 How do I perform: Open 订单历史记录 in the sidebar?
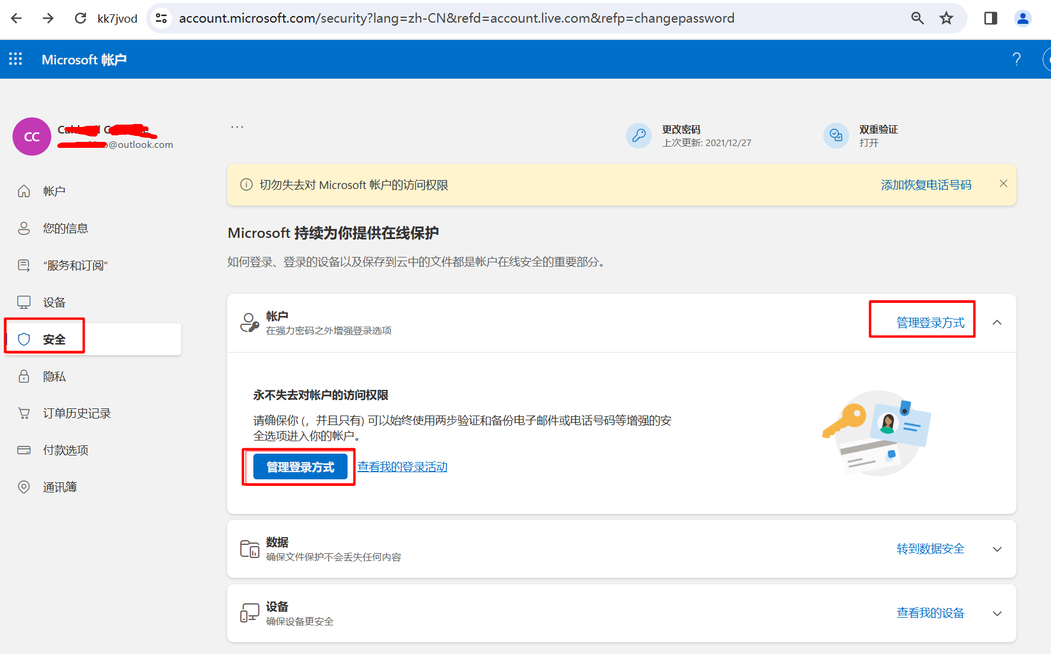tap(77, 413)
